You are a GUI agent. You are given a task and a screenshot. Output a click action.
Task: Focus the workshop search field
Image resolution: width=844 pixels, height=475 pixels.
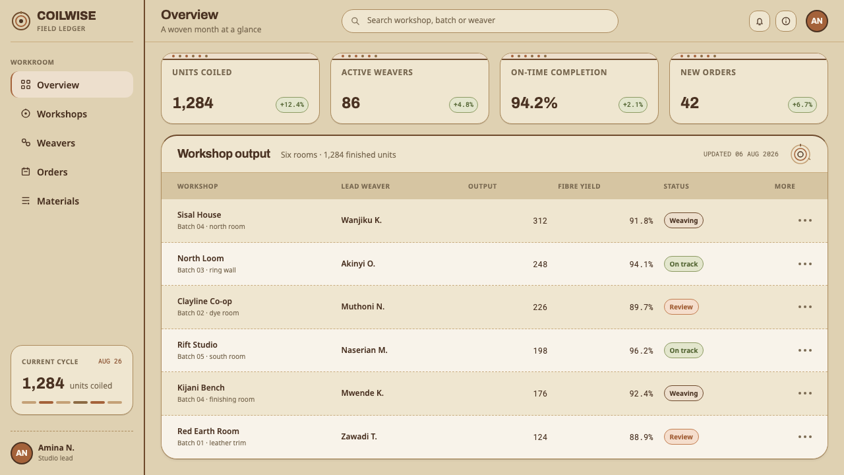480,21
